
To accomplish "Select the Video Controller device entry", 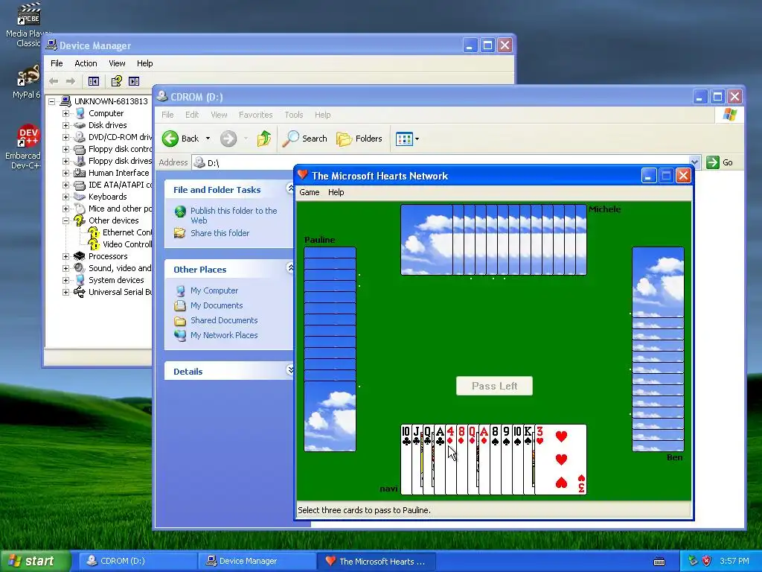I will click(x=127, y=244).
